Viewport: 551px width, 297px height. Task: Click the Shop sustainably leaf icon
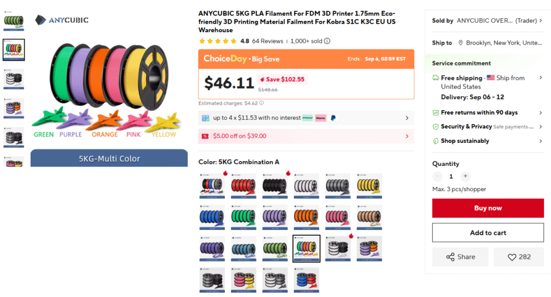coord(435,141)
